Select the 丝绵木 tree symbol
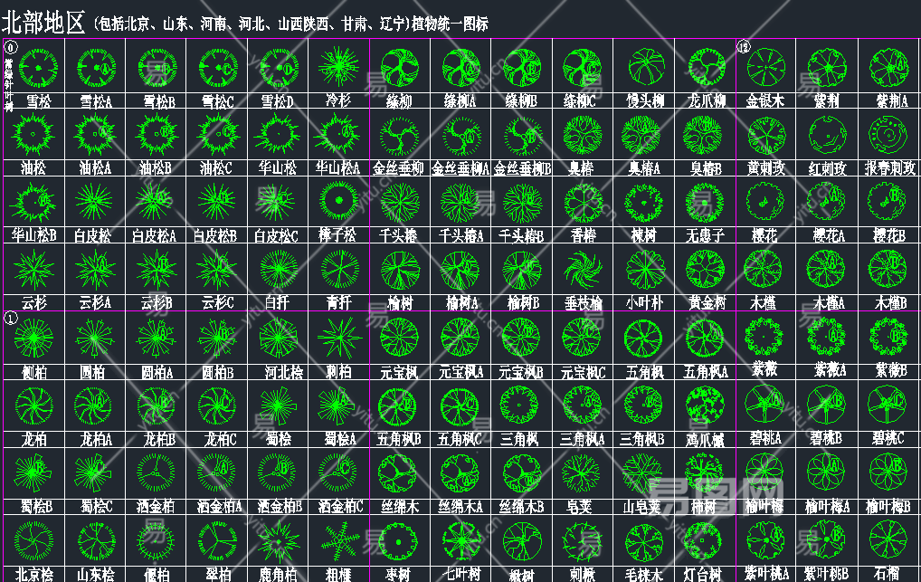Image resolution: width=921 pixels, height=582 pixels. coord(398,473)
